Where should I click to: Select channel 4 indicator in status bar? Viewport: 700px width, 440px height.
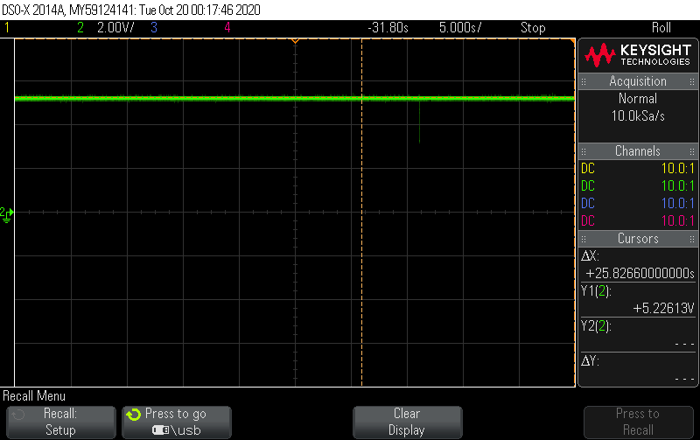point(227,28)
